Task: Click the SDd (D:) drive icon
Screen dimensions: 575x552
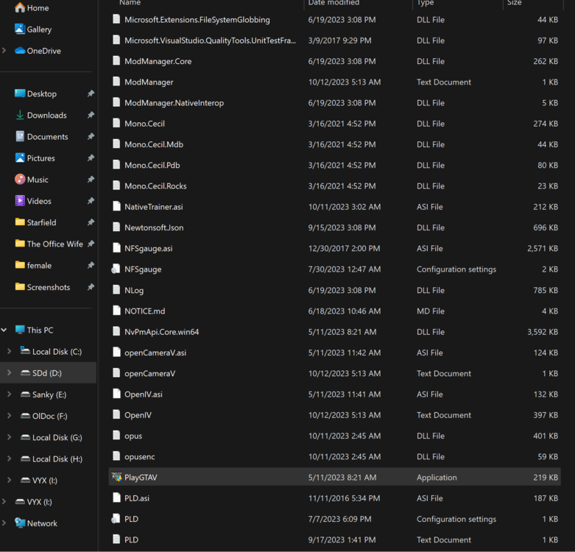Action: [25, 372]
